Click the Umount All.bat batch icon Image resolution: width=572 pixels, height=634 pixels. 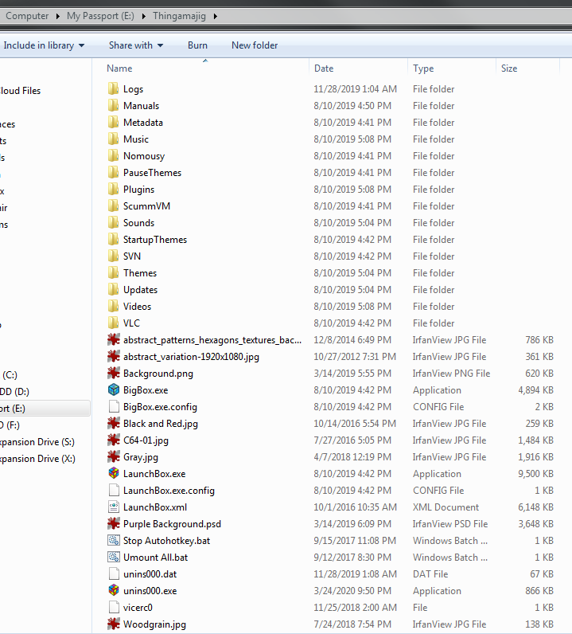[114, 558]
